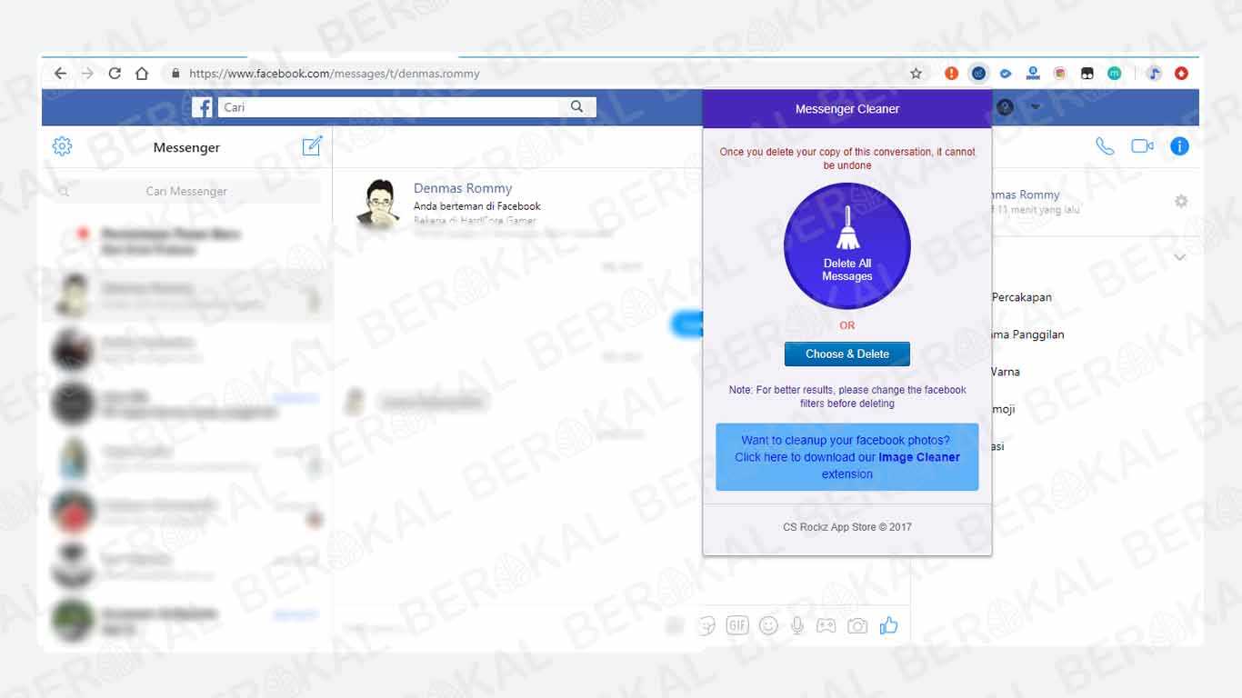Open Messenger settings gear
Screen dimensions: 1242x698
pyautogui.click(x=62, y=146)
